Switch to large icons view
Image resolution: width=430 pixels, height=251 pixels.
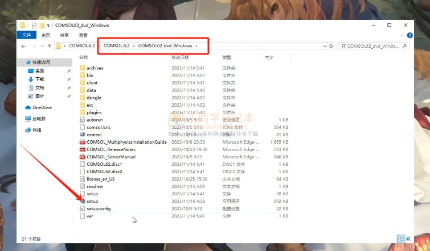coord(408,239)
